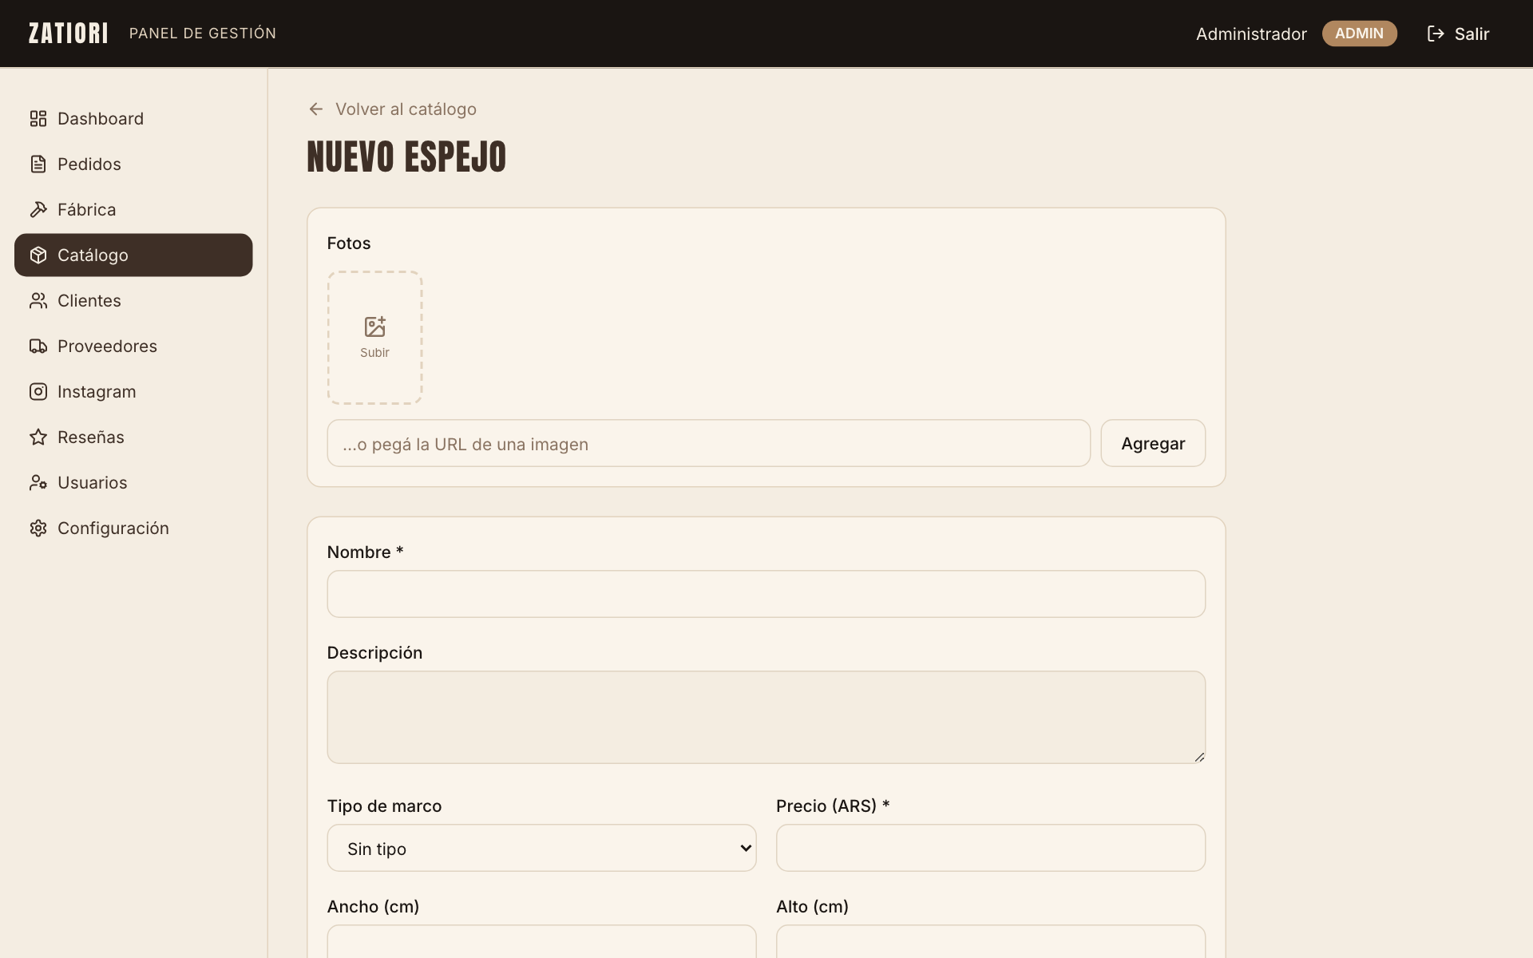1533x958 pixels.
Task: Go to the Clientes section
Action: point(133,301)
